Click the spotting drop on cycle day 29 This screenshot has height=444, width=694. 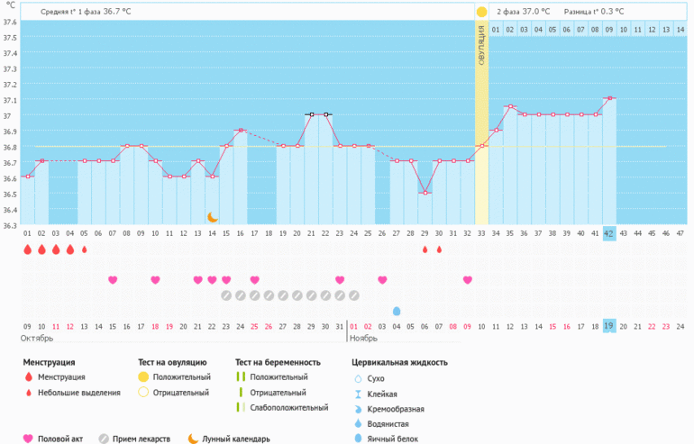(x=425, y=249)
